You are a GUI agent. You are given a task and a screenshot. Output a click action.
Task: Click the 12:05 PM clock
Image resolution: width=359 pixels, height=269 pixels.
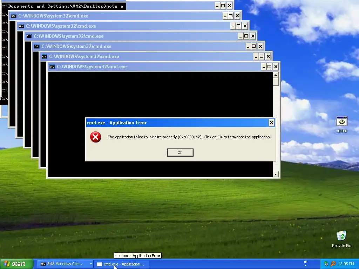[x=346, y=264]
